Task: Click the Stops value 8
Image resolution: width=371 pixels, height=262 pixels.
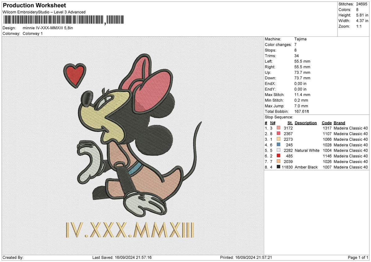Action: [x=296, y=50]
